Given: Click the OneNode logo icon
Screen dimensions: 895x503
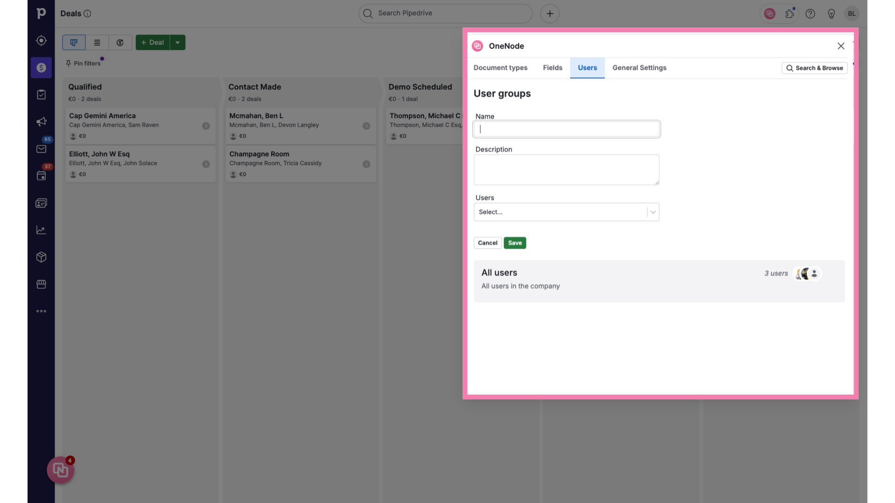Looking at the screenshot, I should 478,46.
